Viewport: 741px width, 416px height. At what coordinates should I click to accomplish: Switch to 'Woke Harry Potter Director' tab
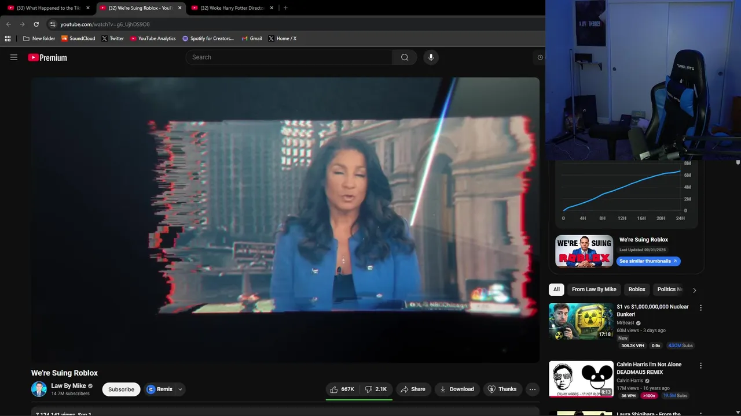click(x=233, y=8)
